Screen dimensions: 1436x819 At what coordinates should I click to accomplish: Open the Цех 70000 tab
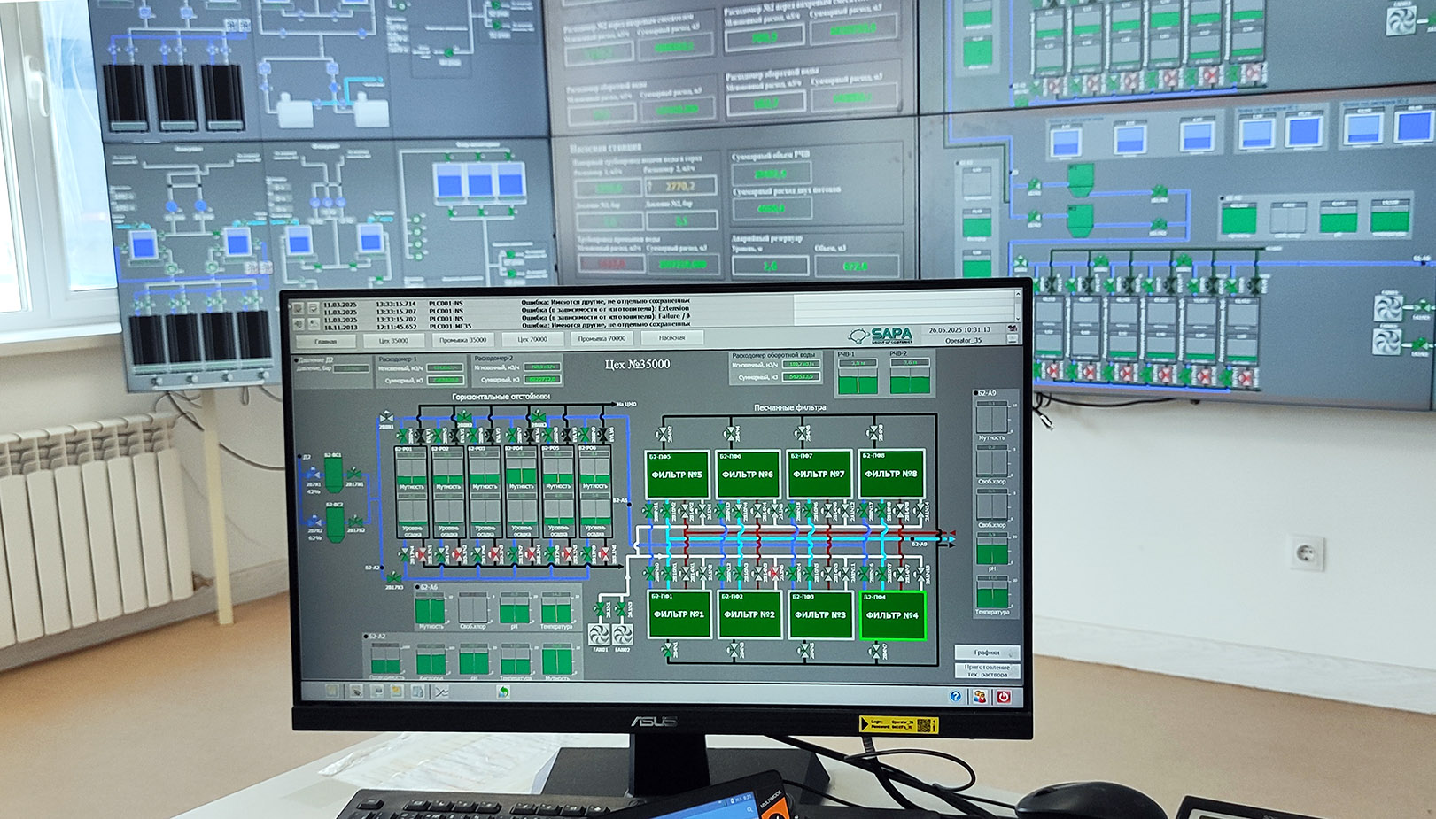532,339
